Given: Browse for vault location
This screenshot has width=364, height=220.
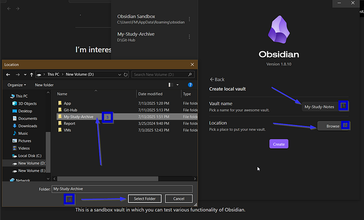Looking at the screenshot, I should (333, 126).
